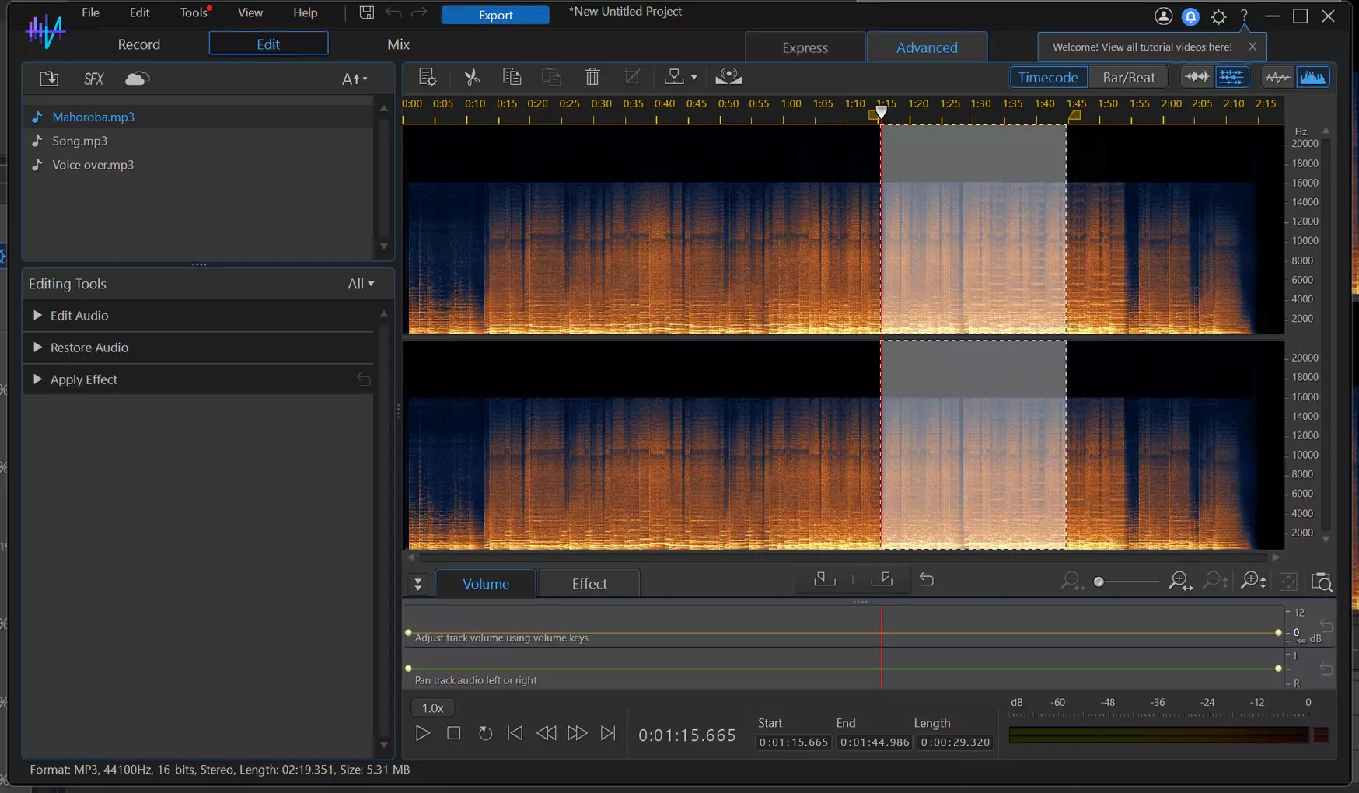Switch to waveform view
The image size is (1359, 793).
click(1277, 78)
